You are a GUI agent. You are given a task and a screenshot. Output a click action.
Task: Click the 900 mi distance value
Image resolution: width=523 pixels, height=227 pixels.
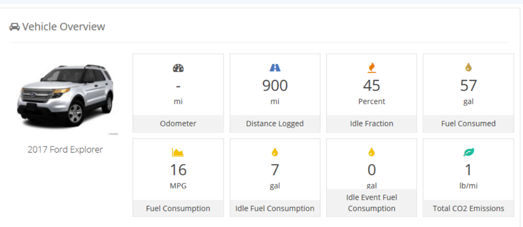click(x=275, y=86)
